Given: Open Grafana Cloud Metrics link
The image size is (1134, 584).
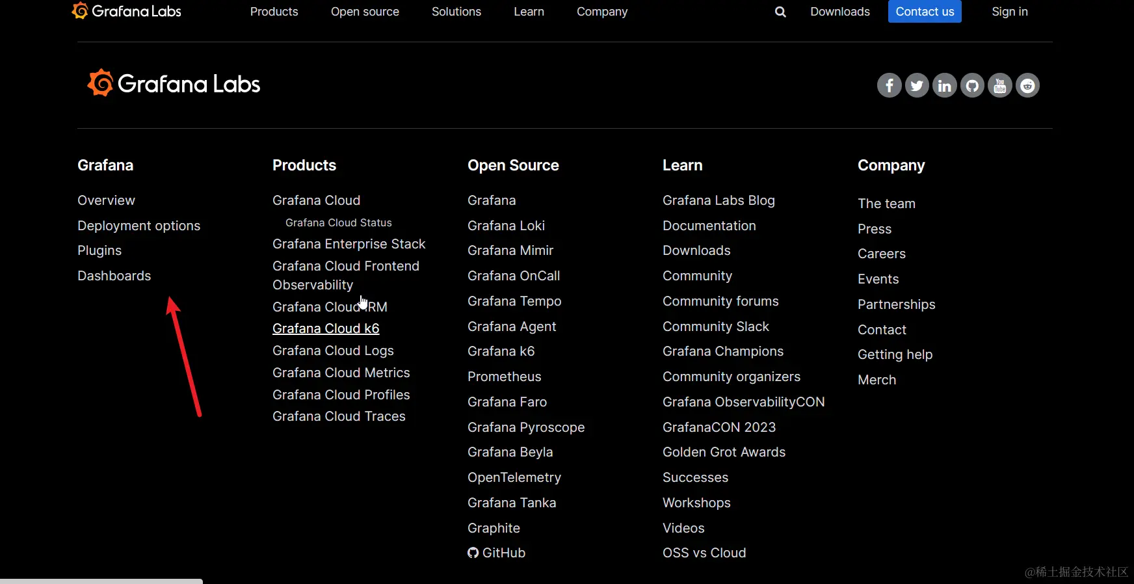Looking at the screenshot, I should coord(341,373).
